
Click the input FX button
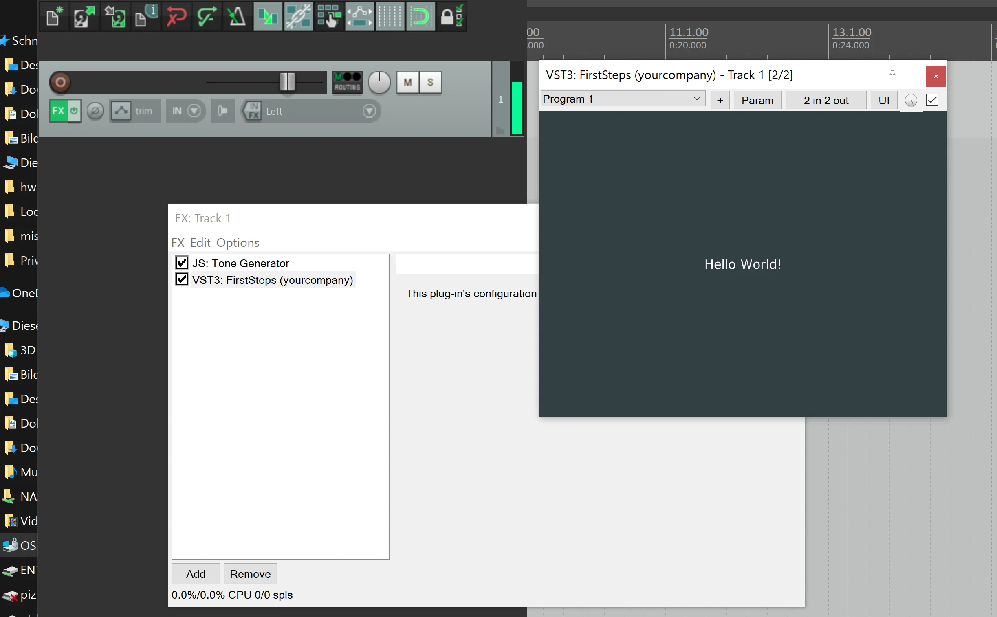coord(253,111)
